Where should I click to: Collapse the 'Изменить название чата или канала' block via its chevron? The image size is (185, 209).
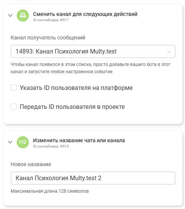(10, 142)
